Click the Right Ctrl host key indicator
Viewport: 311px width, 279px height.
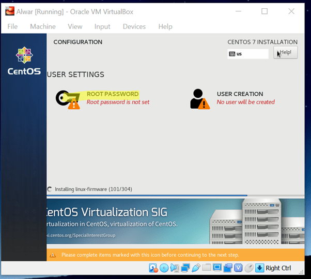[278, 268]
